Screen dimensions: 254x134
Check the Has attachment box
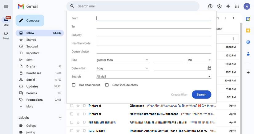coord(74,85)
